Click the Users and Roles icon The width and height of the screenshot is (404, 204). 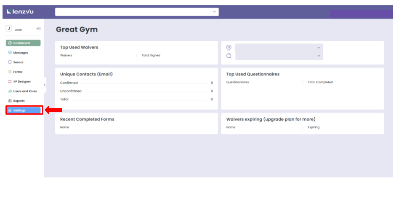(10, 91)
